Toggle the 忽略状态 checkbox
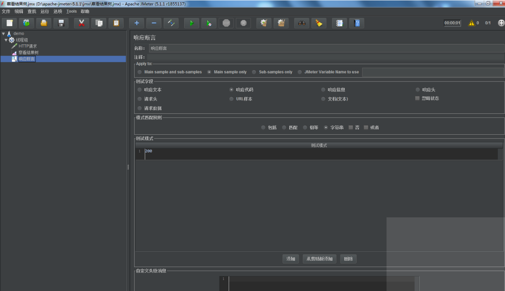The width and height of the screenshot is (505, 291). pyautogui.click(x=418, y=98)
